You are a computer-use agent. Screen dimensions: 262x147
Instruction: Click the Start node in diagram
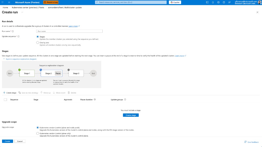coord(10,73)
